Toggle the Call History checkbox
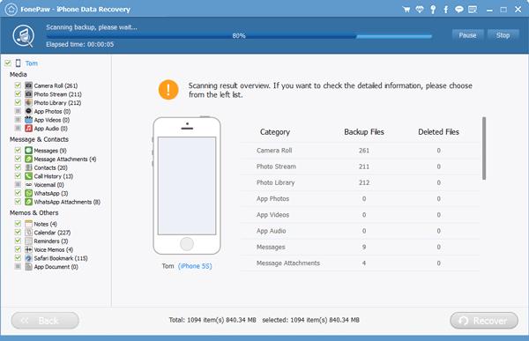This screenshot has height=341, width=529. (18, 176)
